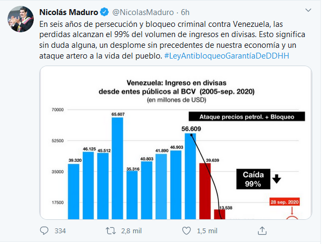Click the red 28 sep. 2020 label
Viewport: 322px width, 244px height.
[x=284, y=202]
